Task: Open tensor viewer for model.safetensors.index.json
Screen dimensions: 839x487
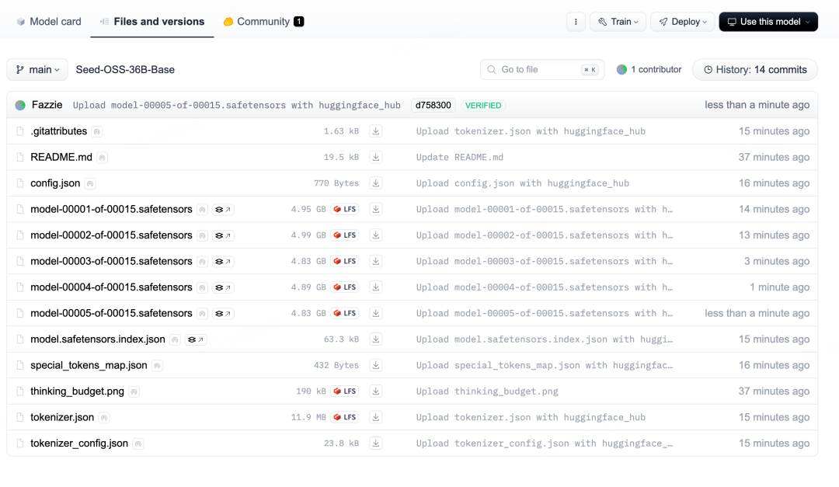Action: point(196,340)
